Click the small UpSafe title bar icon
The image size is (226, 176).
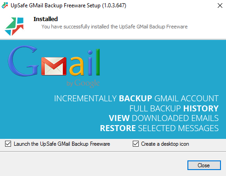coord(5,5)
